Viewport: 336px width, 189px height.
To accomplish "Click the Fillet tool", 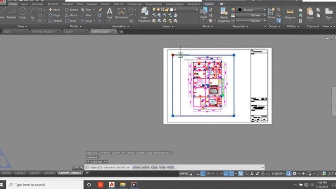I will [86, 15].
